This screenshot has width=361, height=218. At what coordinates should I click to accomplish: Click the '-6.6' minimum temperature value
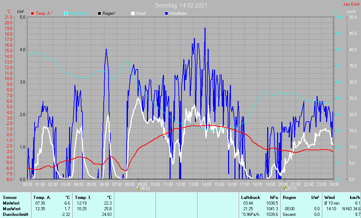(x=67, y=203)
